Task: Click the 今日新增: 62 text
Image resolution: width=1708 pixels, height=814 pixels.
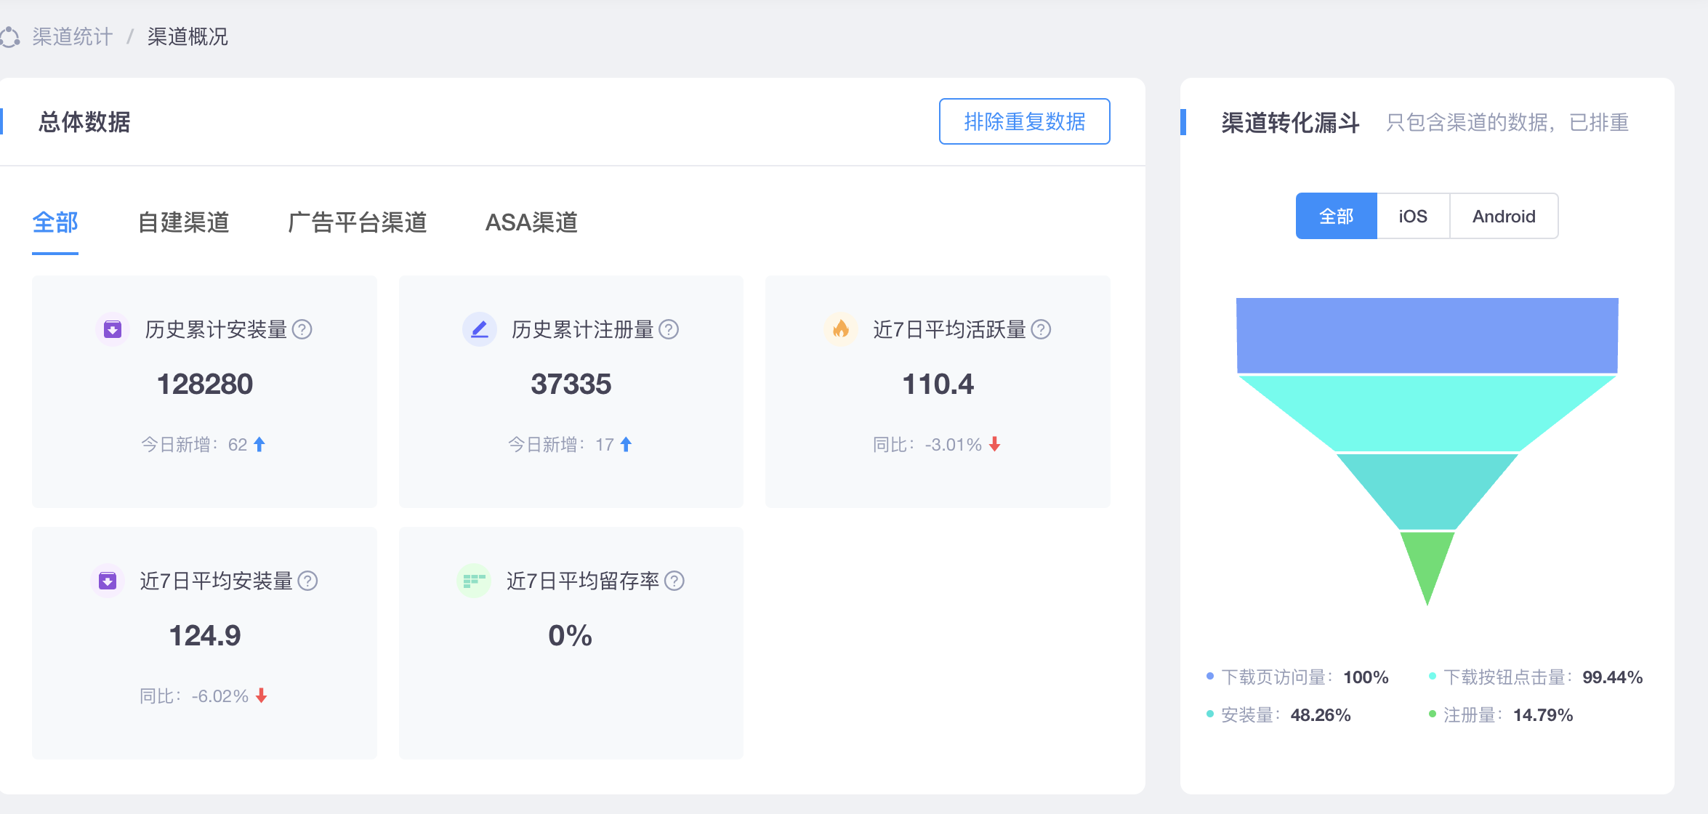Action: (x=194, y=444)
